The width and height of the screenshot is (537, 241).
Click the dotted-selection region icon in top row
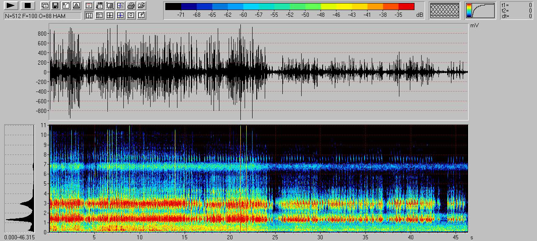click(x=110, y=6)
